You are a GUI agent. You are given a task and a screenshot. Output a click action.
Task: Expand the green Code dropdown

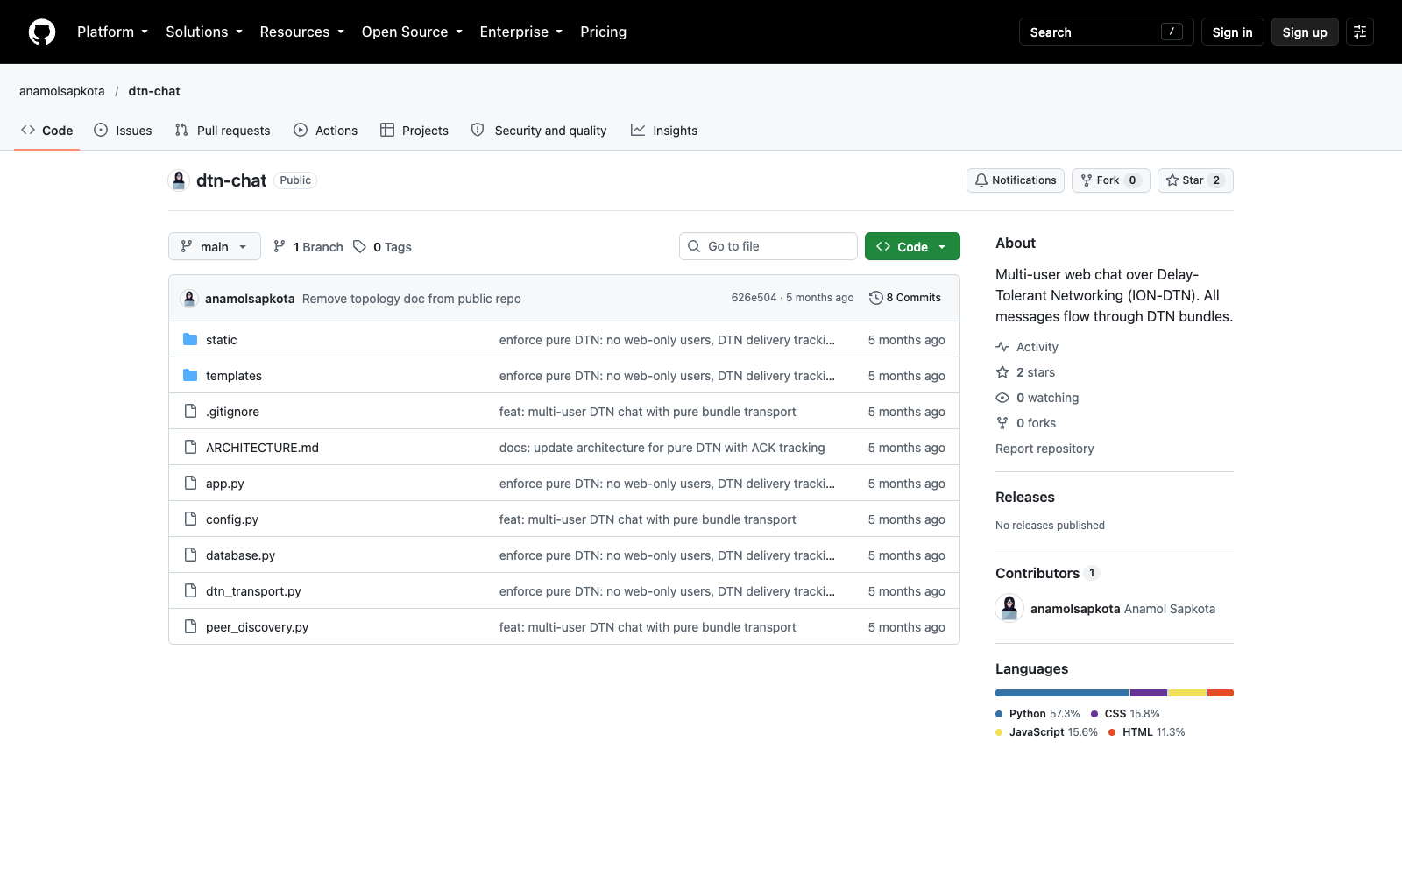click(912, 246)
